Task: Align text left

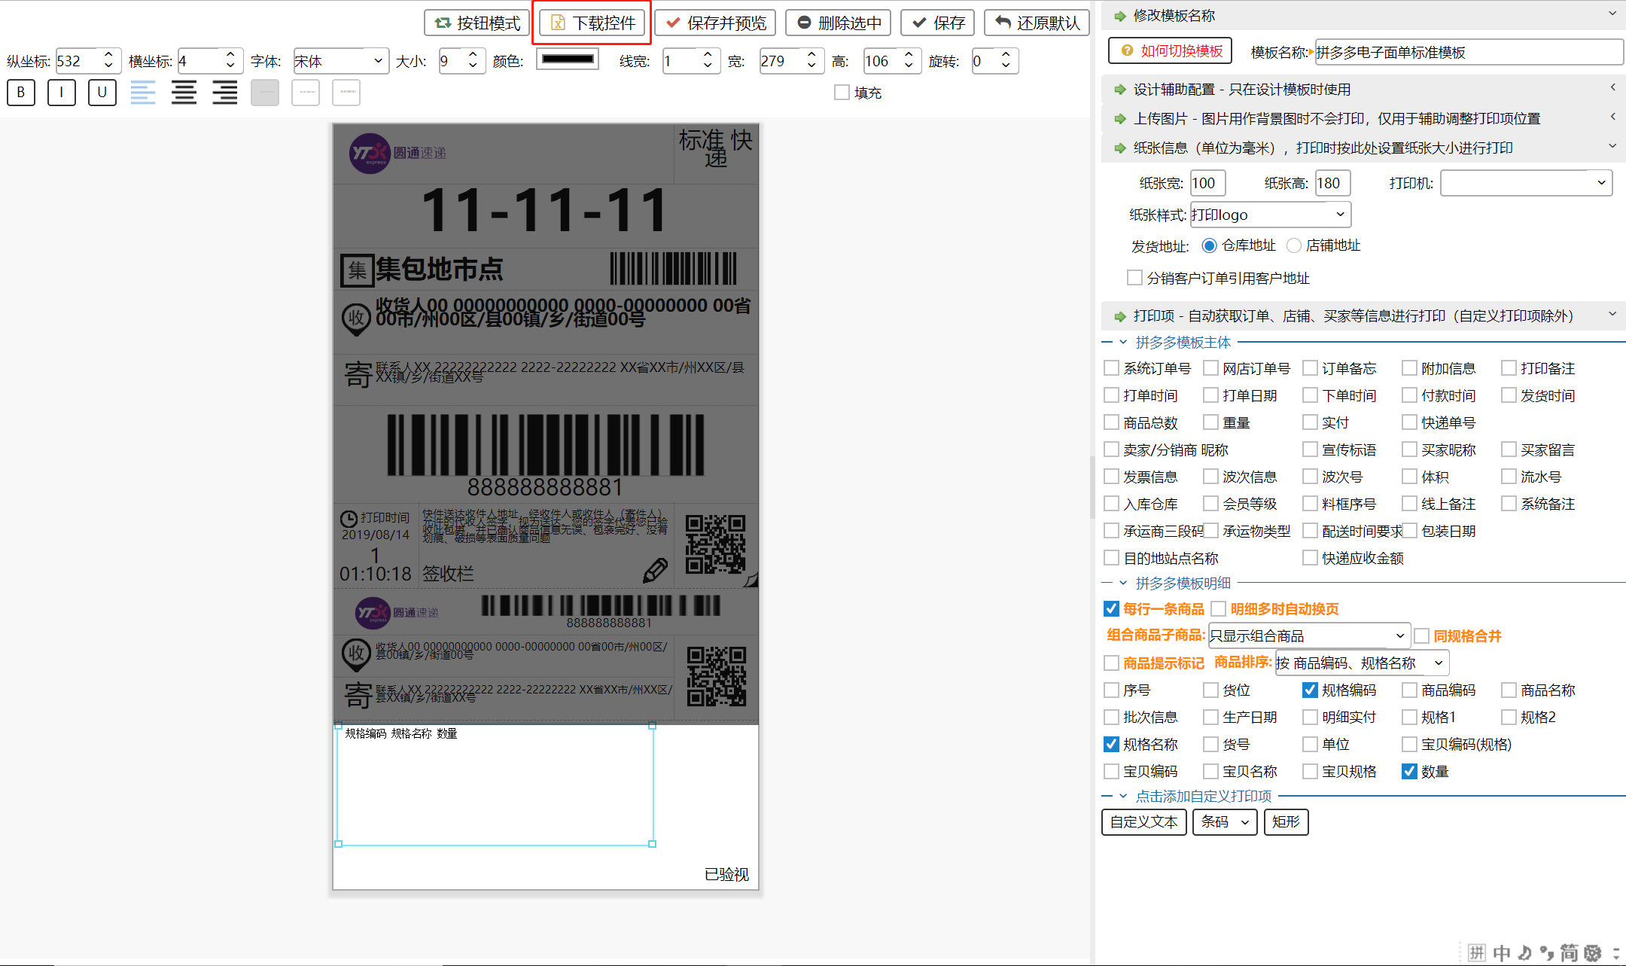Action: [143, 93]
